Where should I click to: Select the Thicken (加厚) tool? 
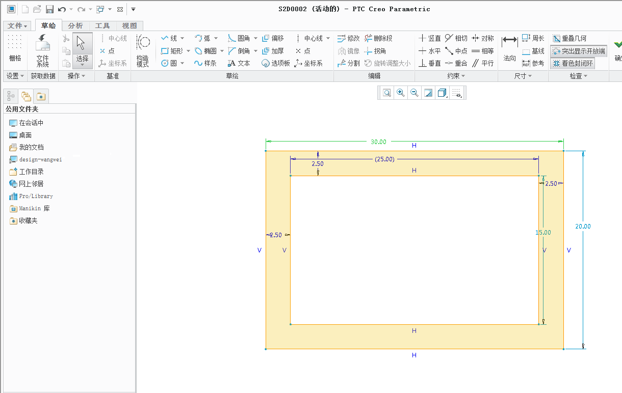(x=273, y=51)
